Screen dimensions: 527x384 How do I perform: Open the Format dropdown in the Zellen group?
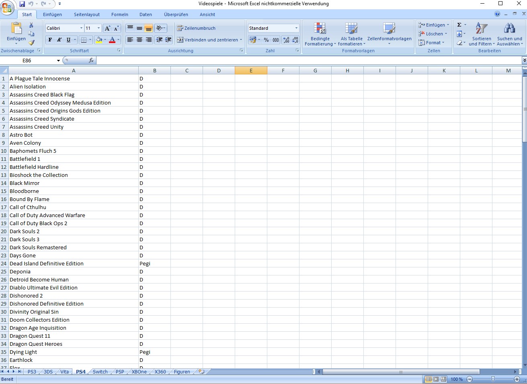coord(431,43)
